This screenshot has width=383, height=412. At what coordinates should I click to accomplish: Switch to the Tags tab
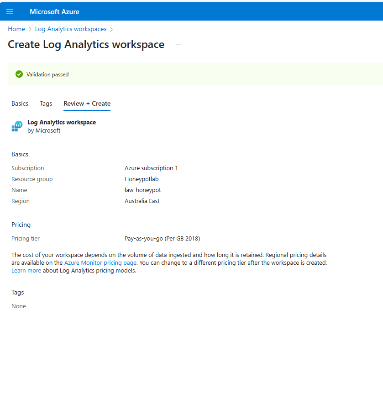[x=46, y=103]
